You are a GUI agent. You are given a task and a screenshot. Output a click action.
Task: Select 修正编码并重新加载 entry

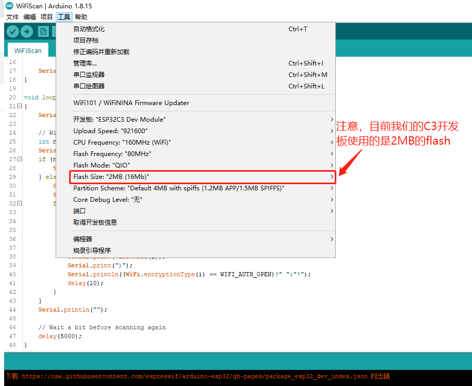[195, 52]
